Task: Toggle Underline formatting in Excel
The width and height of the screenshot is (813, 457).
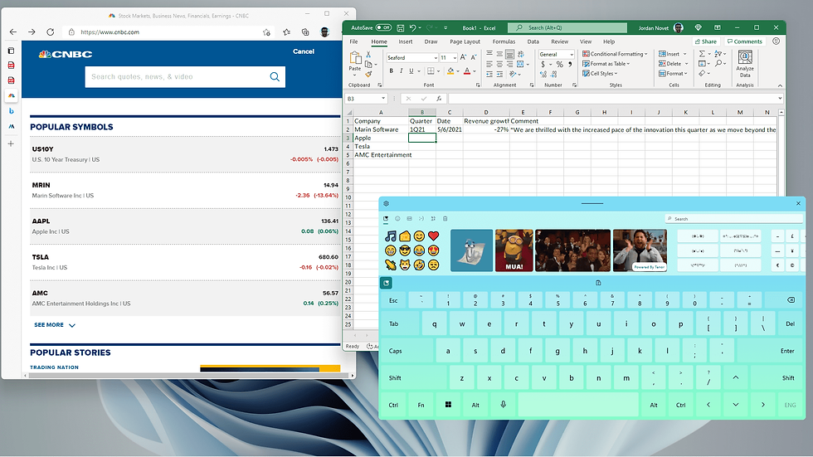Action: coord(411,71)
